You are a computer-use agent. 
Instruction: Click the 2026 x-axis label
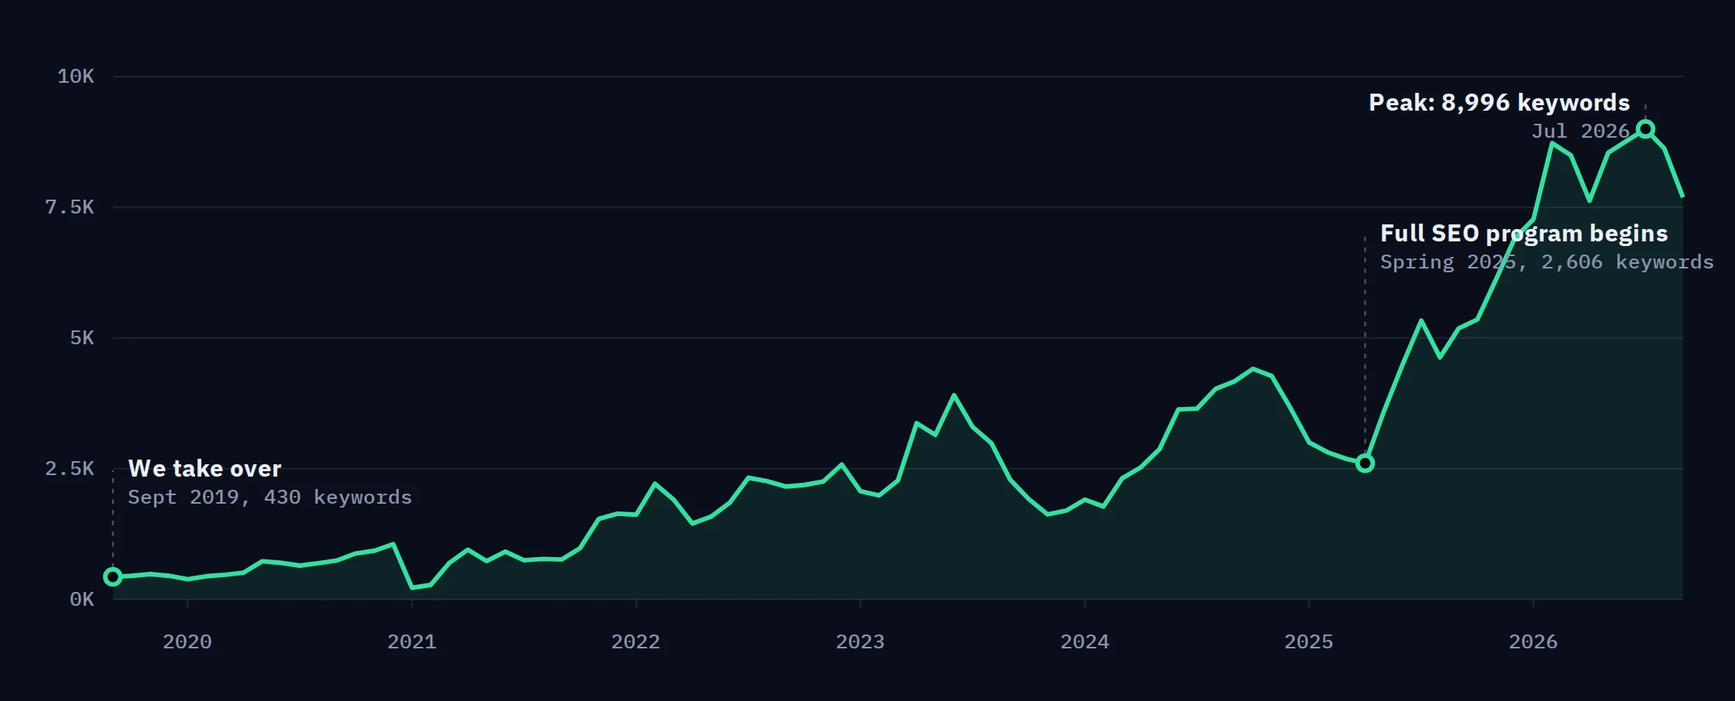tap(1534, 642)
